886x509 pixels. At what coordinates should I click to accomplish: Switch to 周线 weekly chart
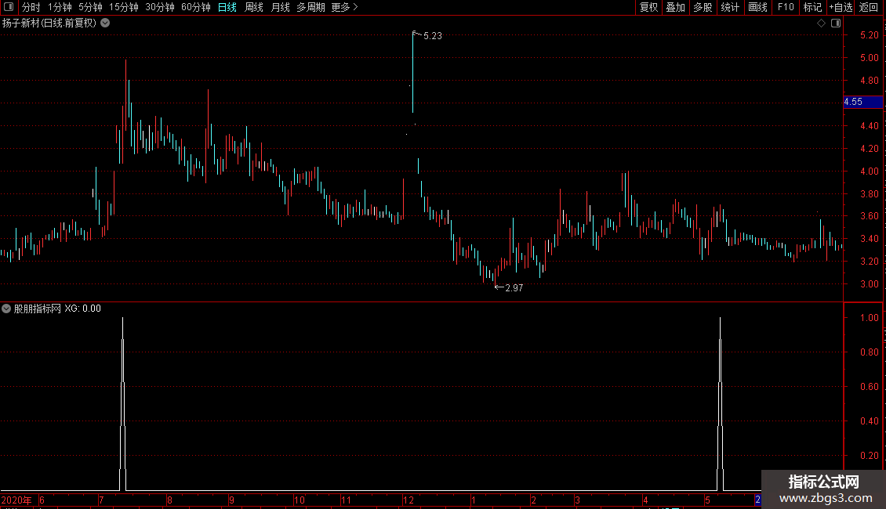coord(254,7)
